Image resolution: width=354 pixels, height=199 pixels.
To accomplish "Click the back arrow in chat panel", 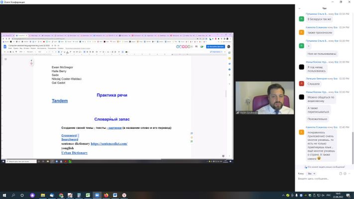I will pyautogui.click(x=300, y=8).
